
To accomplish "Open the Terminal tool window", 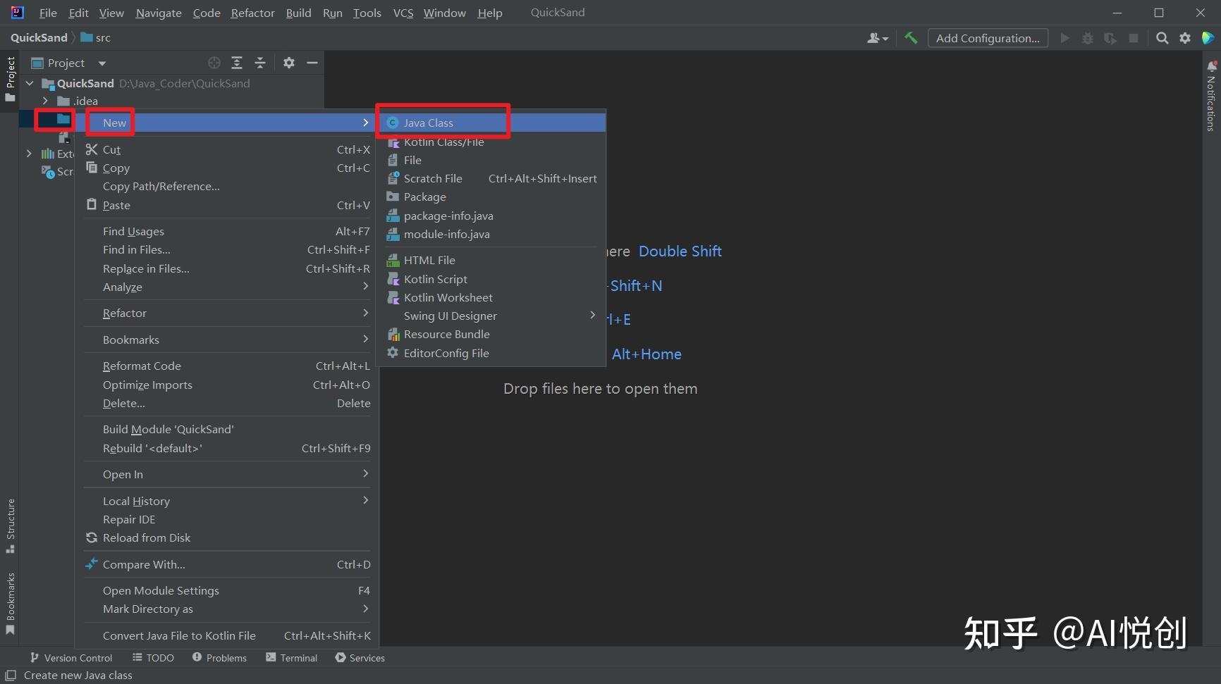I will [x=291, y=658].
